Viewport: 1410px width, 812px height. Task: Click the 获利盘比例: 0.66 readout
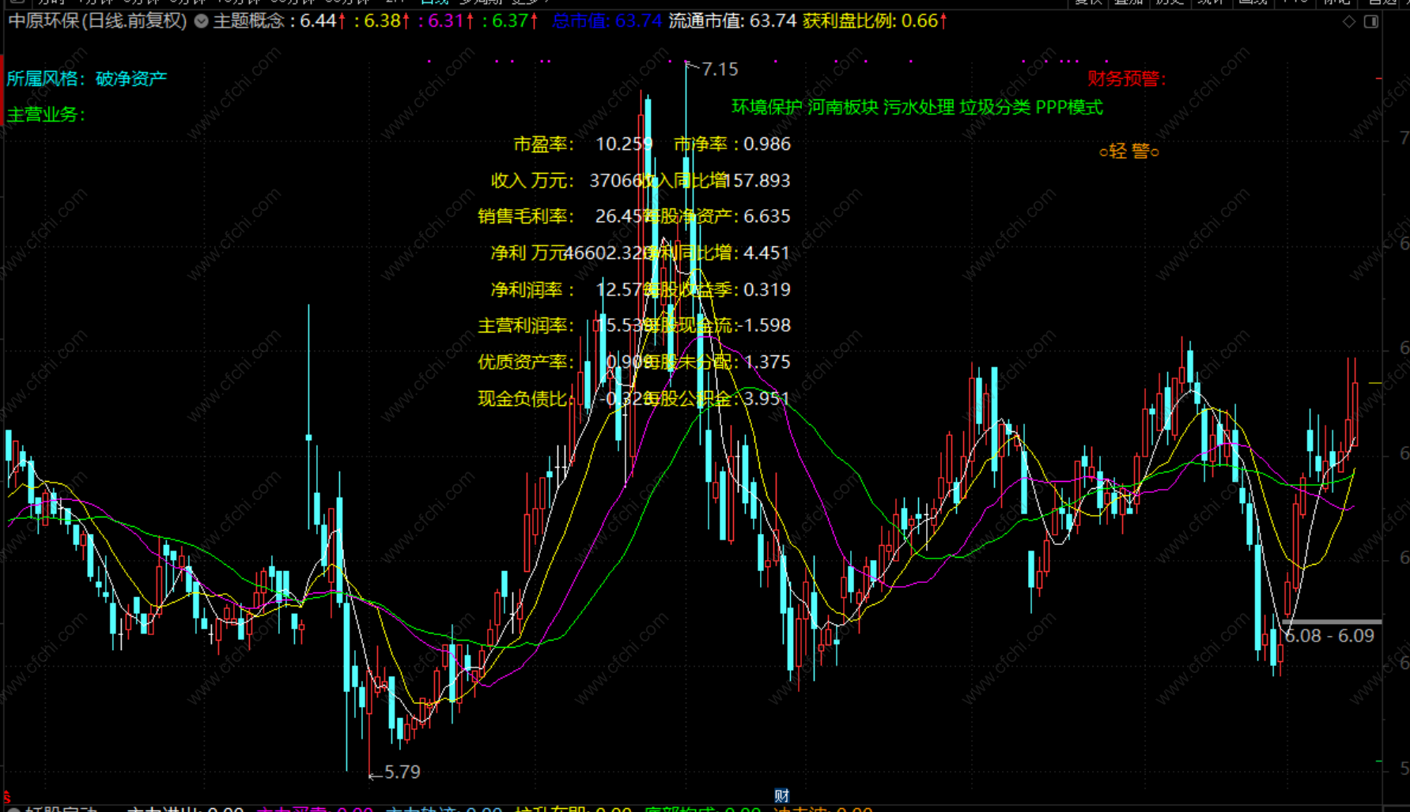(x=874, y=21)
